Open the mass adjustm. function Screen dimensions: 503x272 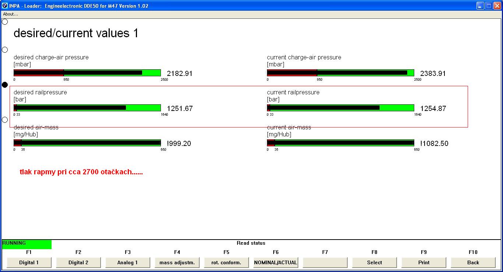[x=177, y=262]
